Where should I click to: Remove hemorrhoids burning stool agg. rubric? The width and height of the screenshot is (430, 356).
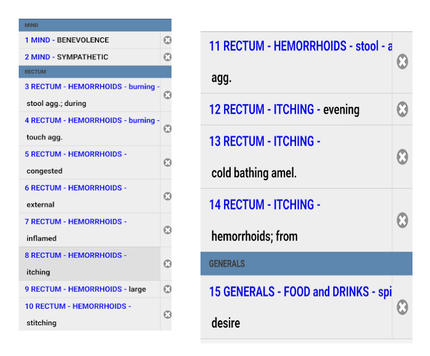pyautogui.click(x=167, y=95)
